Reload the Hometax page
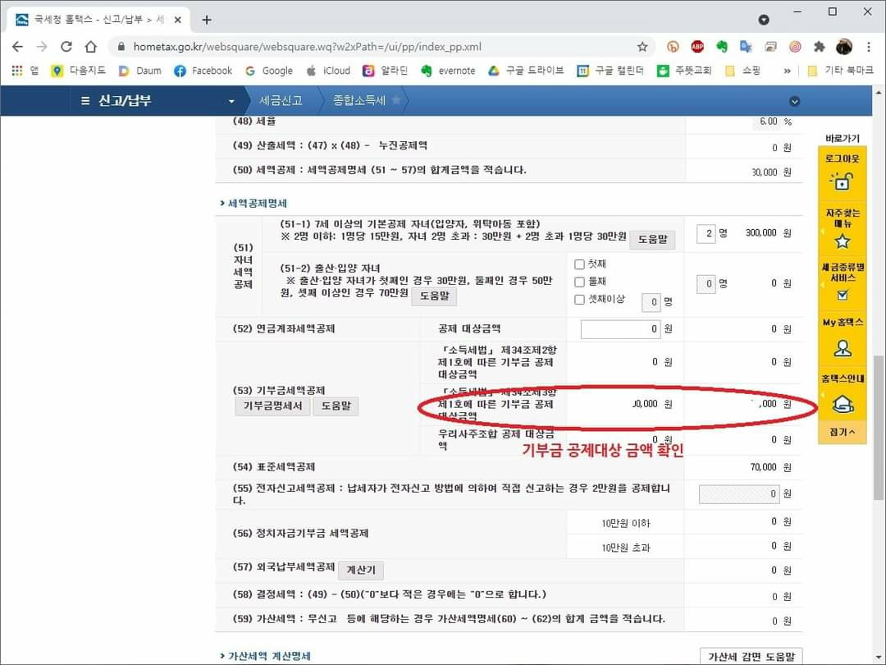This screenshot has height=665, width=886. tap(66, 47)
